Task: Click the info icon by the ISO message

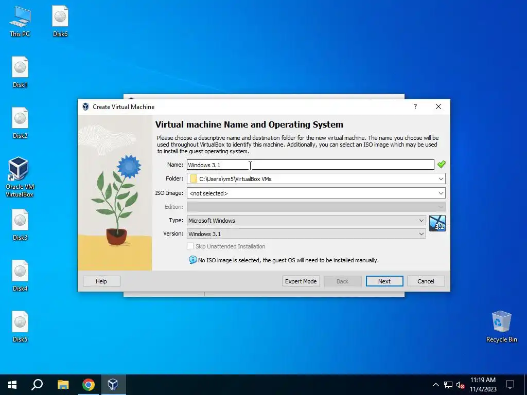Action: pos(192,260)
